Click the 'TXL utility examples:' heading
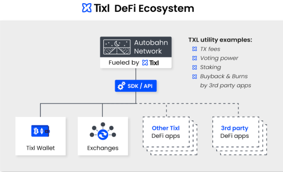The height and width of the screenshot is (172, 283). (x=220, y=40)
